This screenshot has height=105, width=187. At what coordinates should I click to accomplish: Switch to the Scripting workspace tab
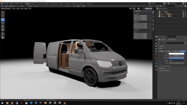tap(89, 4)
